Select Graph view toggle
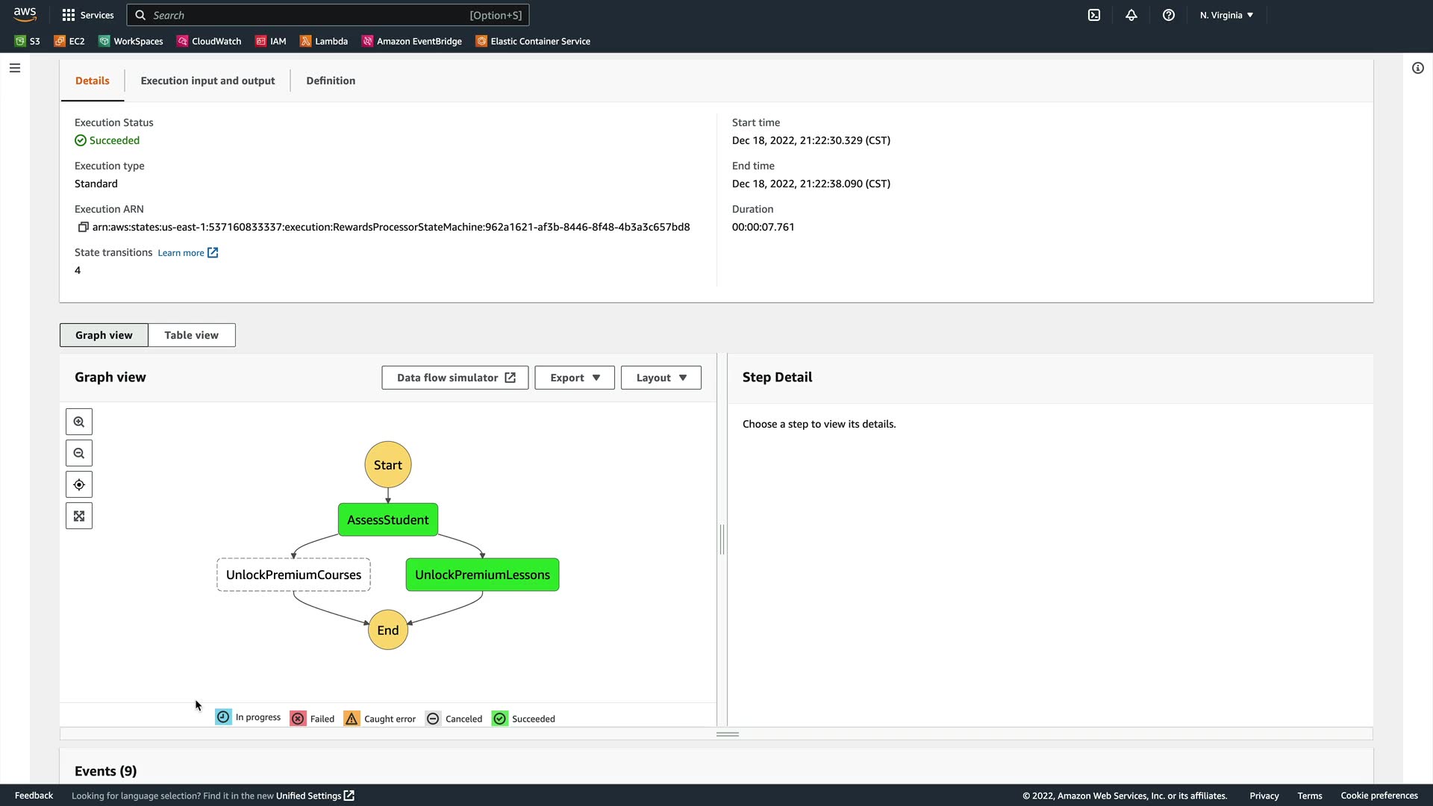 tap(104, 335)
